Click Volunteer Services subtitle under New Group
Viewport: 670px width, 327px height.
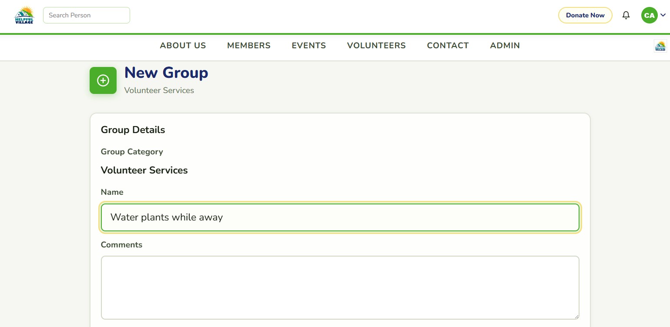pos(159,90)
